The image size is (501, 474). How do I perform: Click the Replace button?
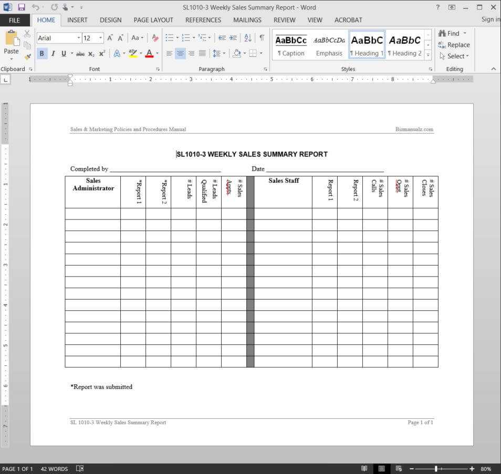[454, 45]
